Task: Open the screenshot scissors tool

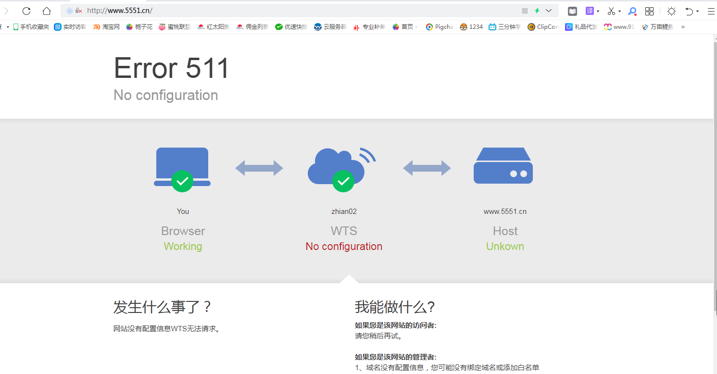Action: pos(611,11)
